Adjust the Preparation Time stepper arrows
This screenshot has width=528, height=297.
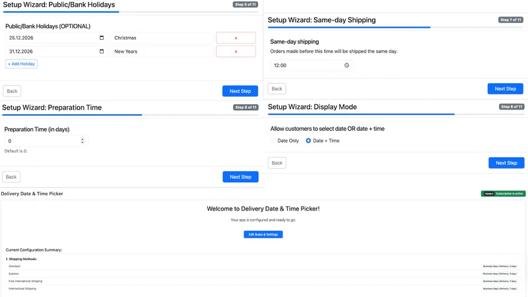(82, 141)
